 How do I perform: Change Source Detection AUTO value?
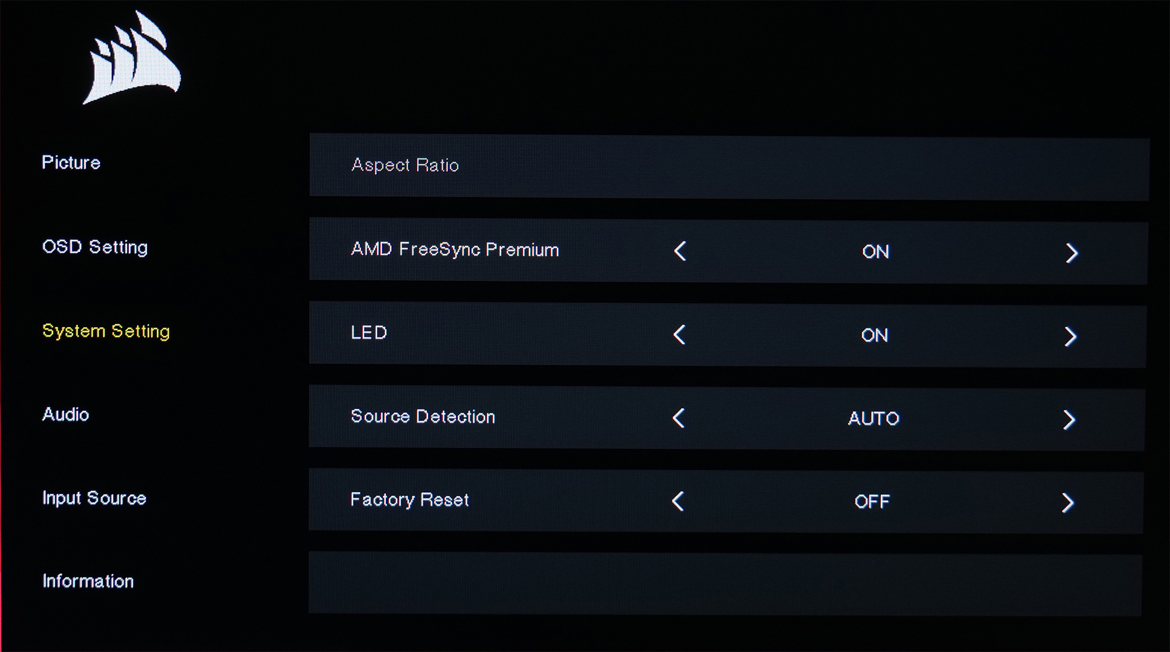(874, 418)
